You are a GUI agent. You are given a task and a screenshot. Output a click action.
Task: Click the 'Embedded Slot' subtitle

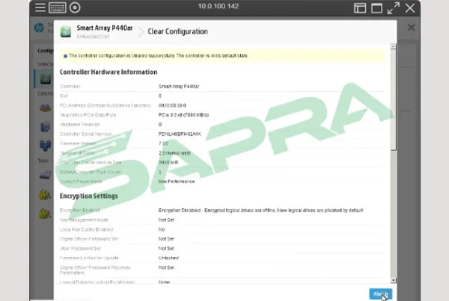(93, 37)
